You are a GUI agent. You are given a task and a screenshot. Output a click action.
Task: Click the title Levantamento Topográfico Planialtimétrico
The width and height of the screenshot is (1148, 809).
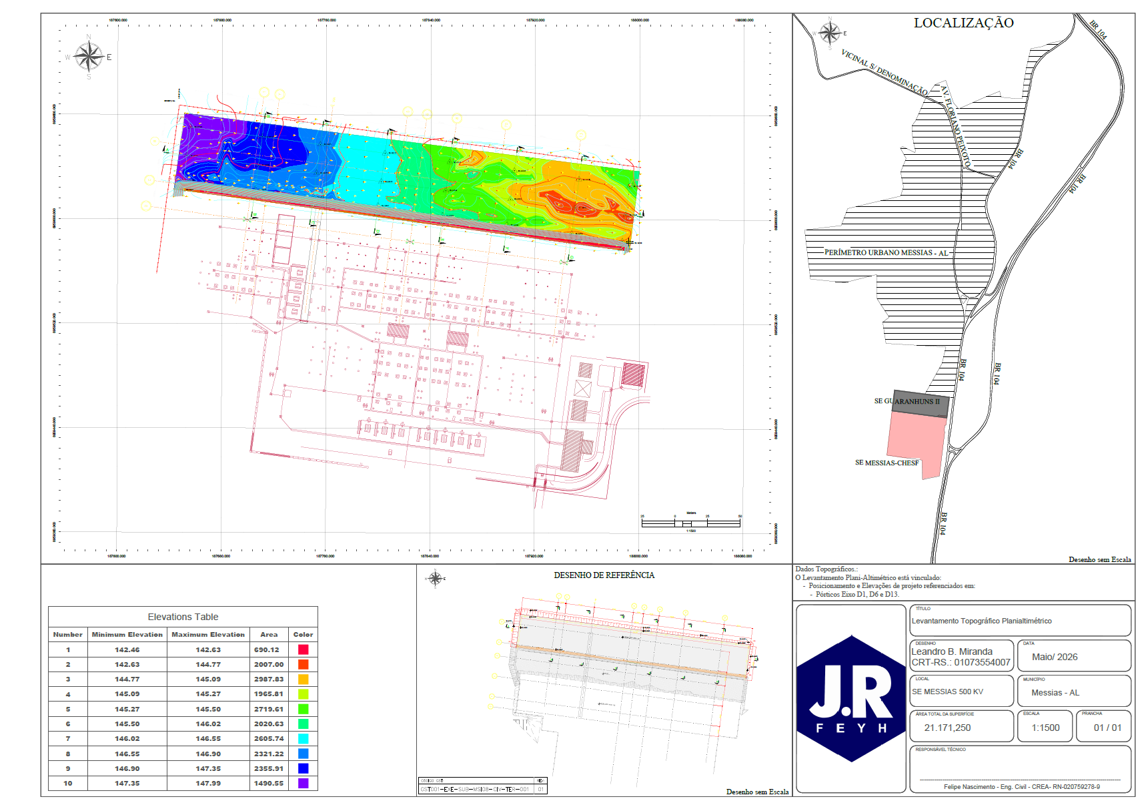981,621
